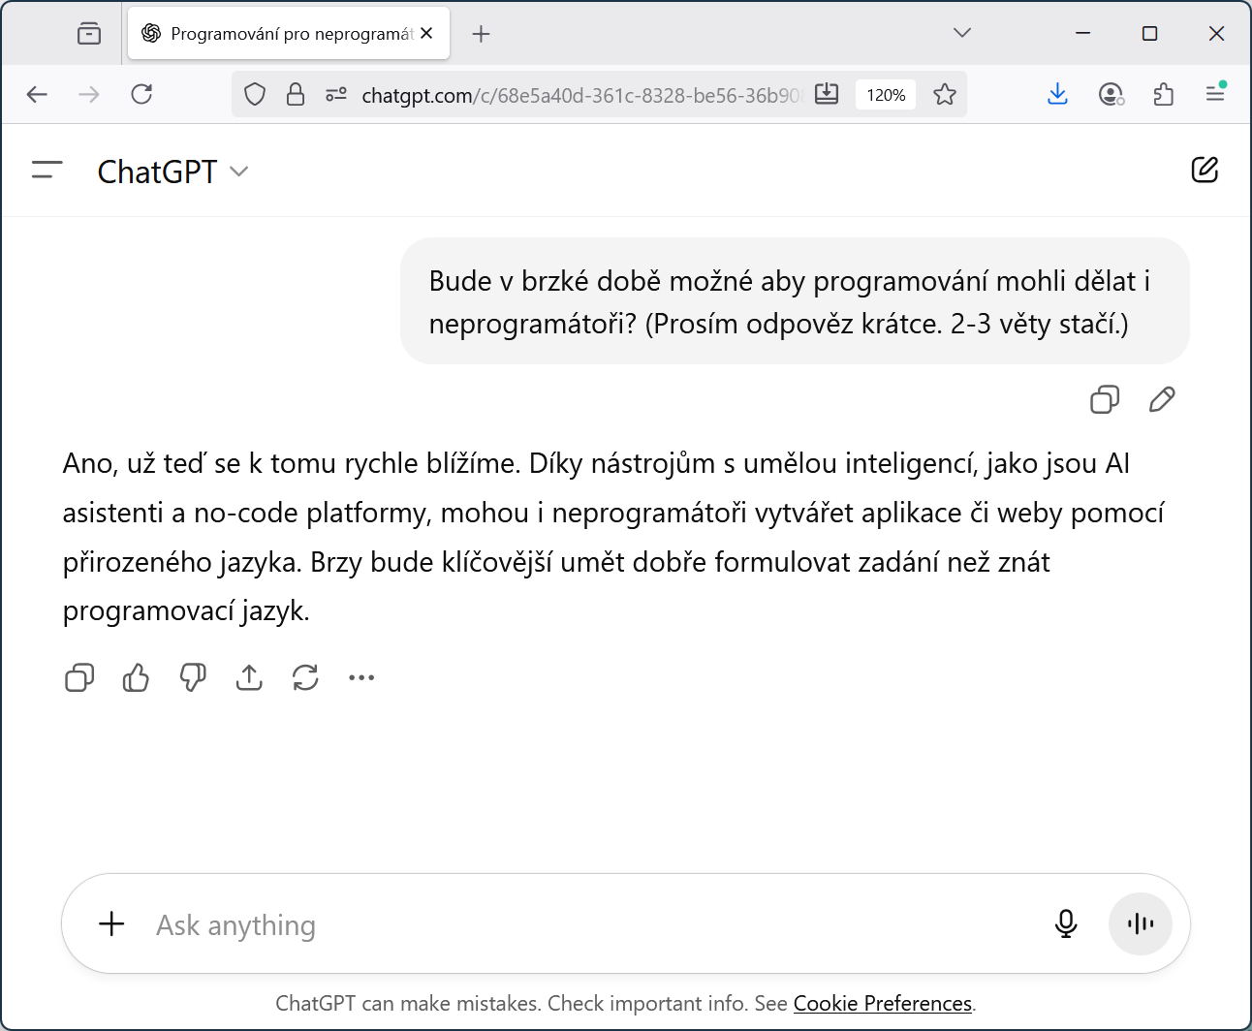This screenshot has height=1031, width=1252.
Task: Open a new browser tab
Action: [481, 34]
